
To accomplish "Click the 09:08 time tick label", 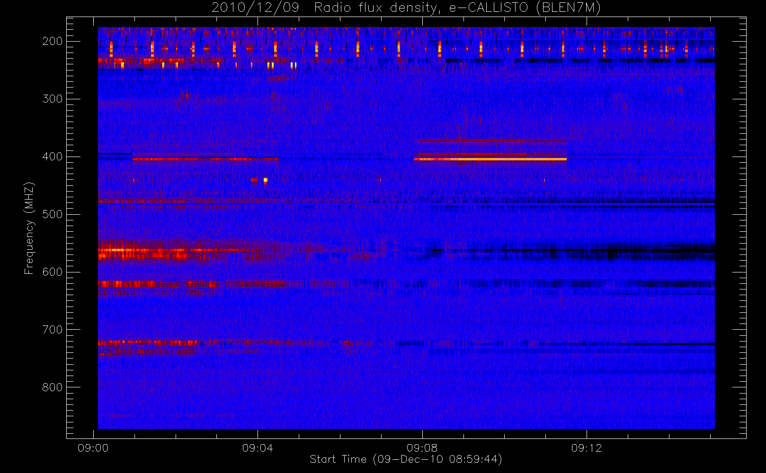I will pos(422,448).
